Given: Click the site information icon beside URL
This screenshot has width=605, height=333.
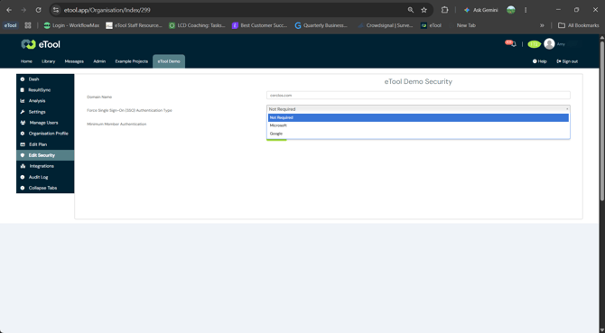Looking at the screenshot, I should pos(56,10).
